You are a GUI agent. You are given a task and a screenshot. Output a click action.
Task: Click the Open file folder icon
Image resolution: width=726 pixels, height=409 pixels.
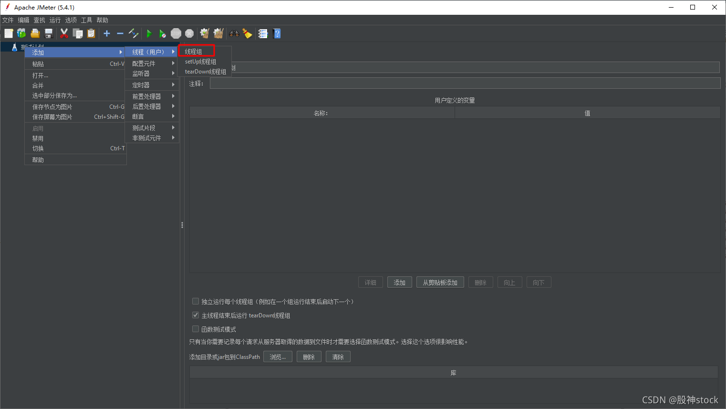[x=35, y=33]
